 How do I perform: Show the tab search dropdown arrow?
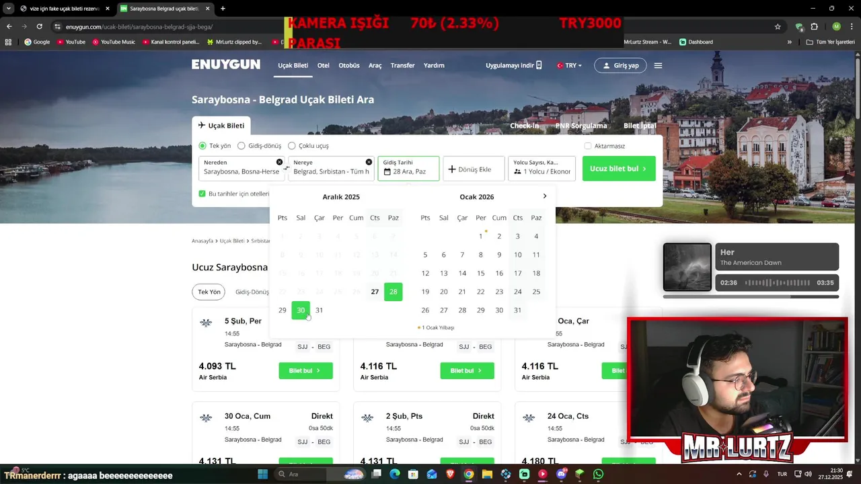coord(8,9)
